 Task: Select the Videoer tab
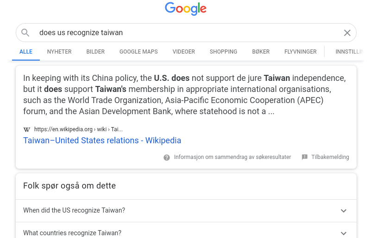coord(184,52)
